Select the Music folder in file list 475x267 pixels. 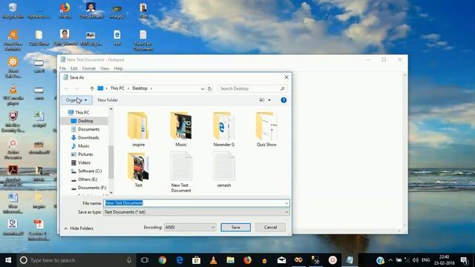[181, 129]
